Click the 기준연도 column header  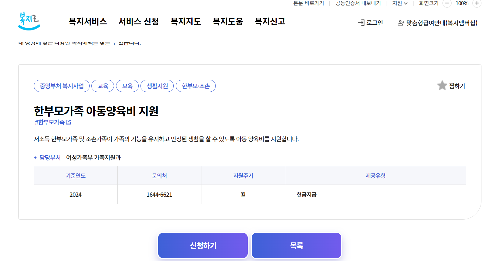(76, 176)
